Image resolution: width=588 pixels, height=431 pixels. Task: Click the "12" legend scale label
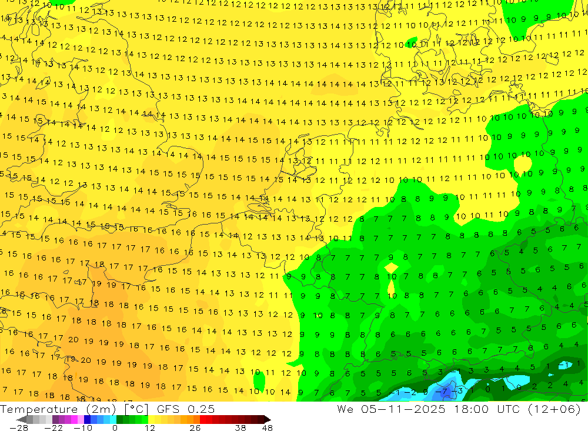tap(149, 428)
